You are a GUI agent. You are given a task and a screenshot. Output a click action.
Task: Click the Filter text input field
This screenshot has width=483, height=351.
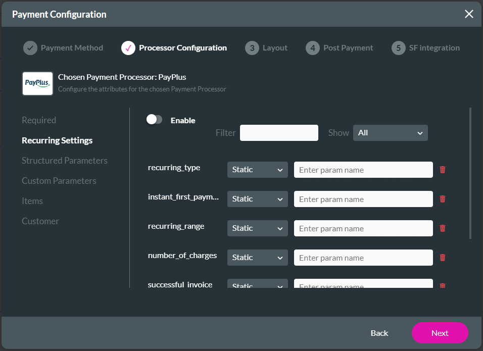point(279,133)
